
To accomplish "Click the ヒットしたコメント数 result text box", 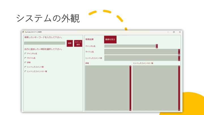I will point(141,58).
